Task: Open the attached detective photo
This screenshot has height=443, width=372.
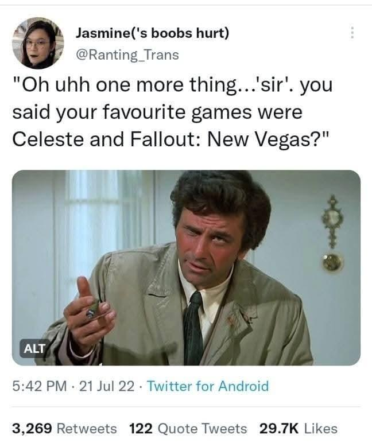Action: click(186, 267)
